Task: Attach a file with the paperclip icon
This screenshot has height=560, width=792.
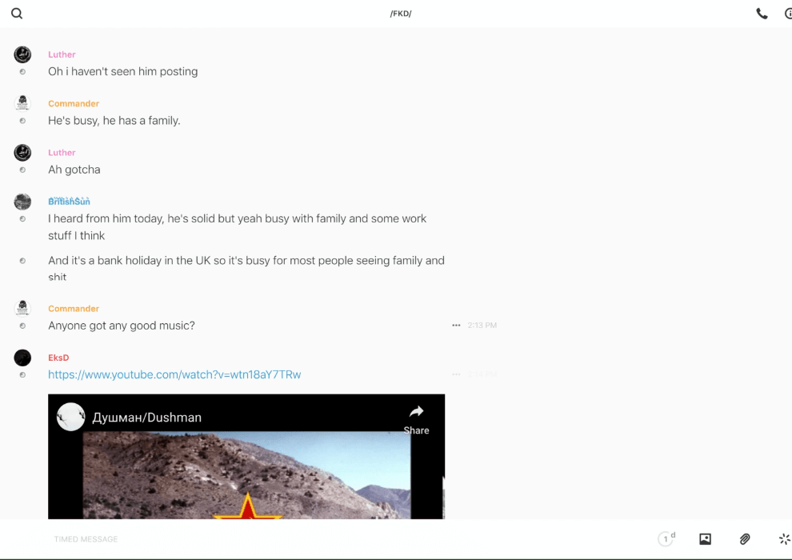Action: click(745, 539)
